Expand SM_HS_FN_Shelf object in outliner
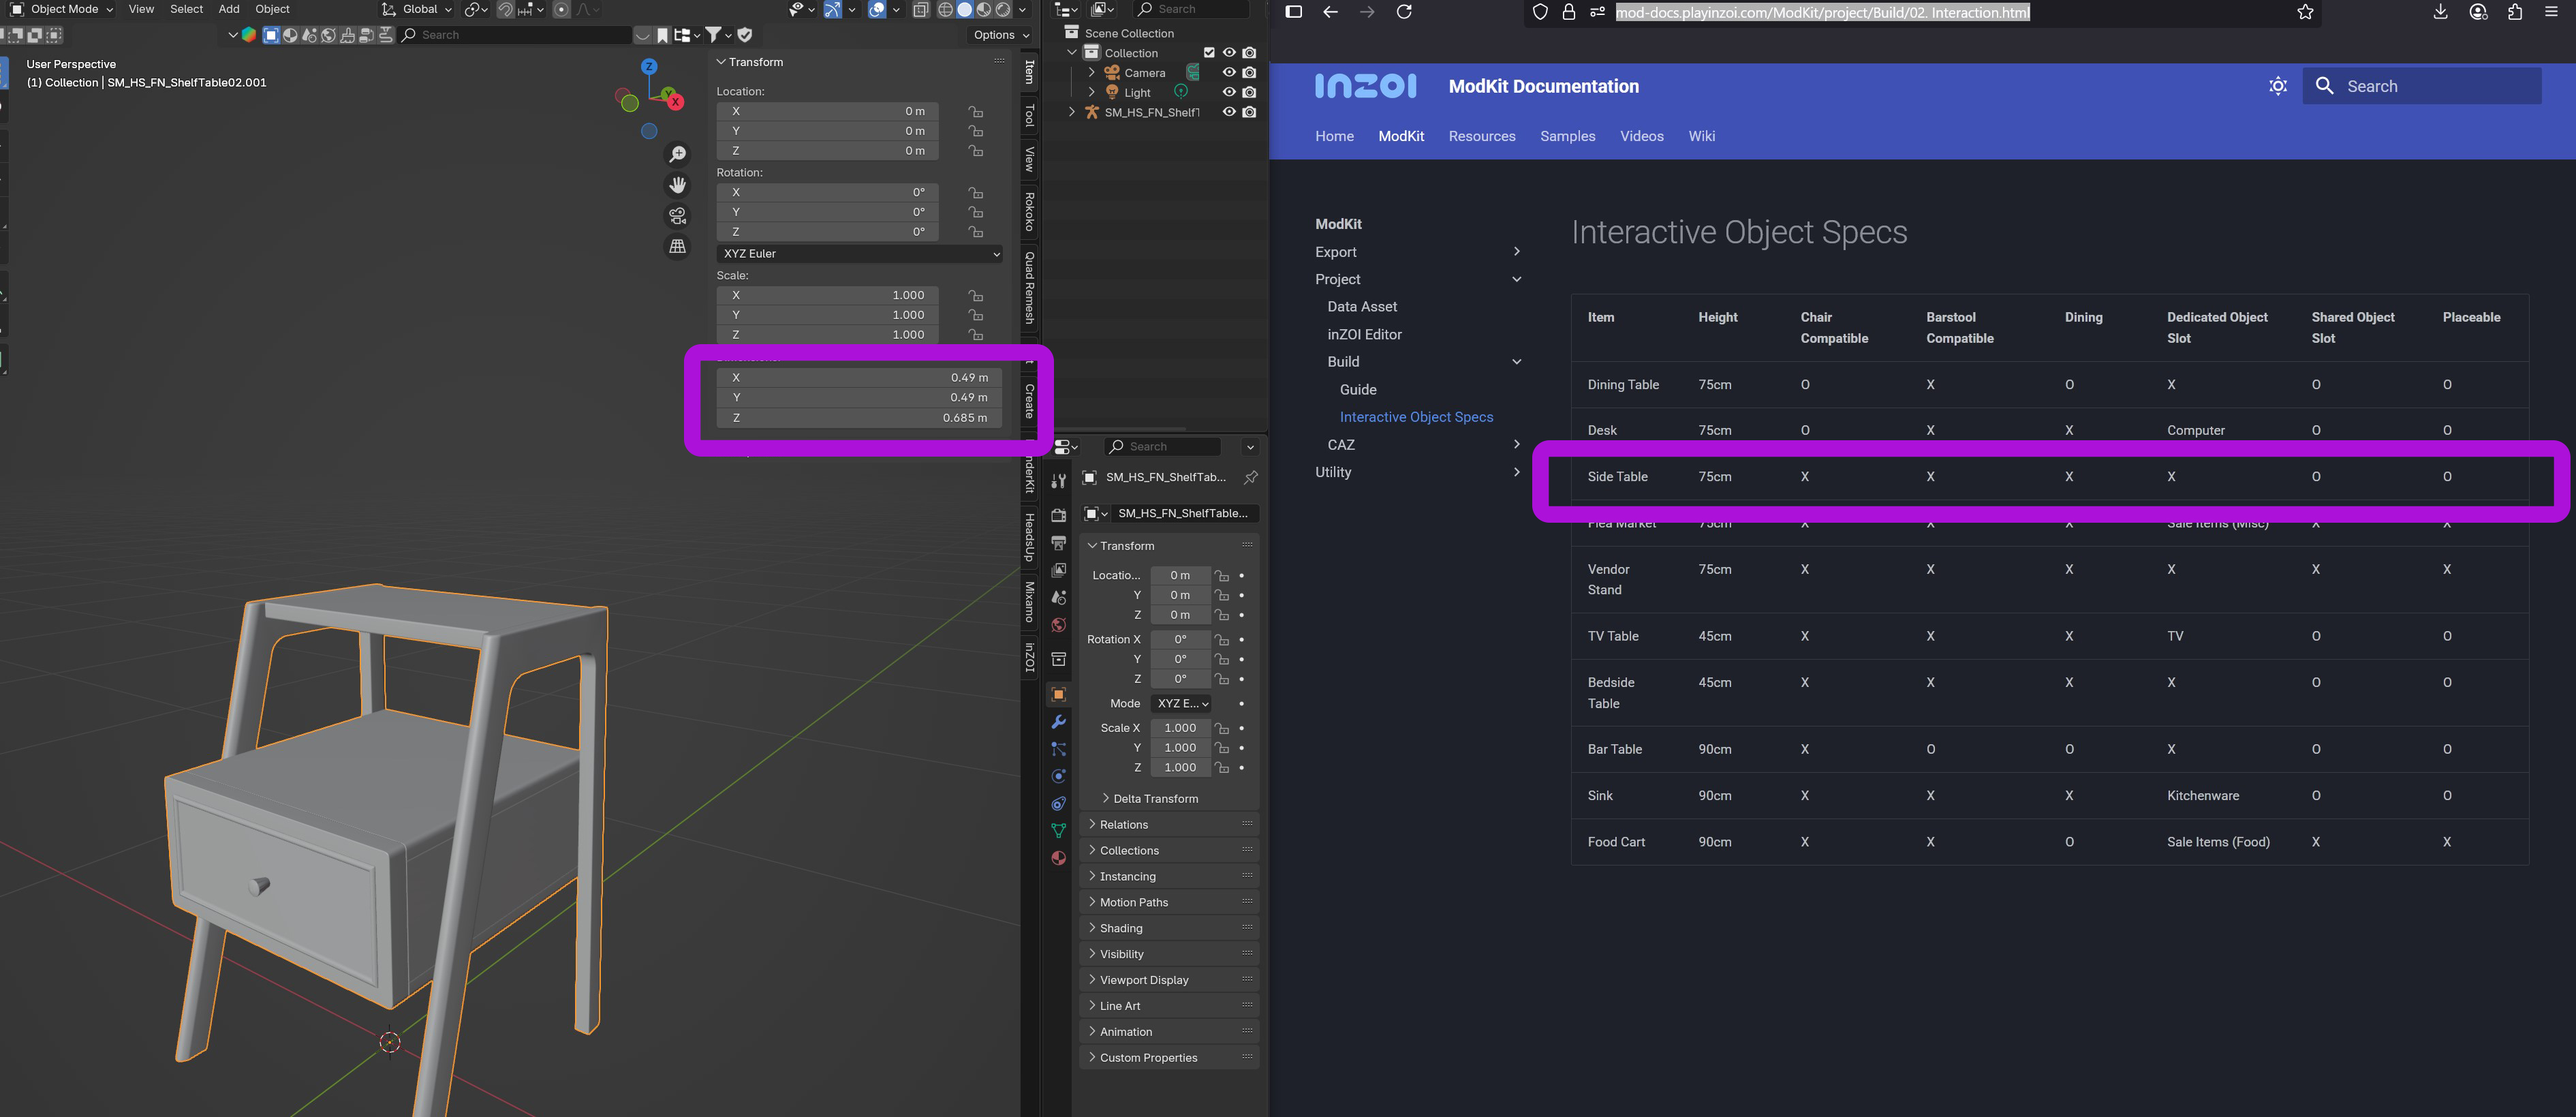This screenshot has height=1117, width=2576. tap(1072, 112)
